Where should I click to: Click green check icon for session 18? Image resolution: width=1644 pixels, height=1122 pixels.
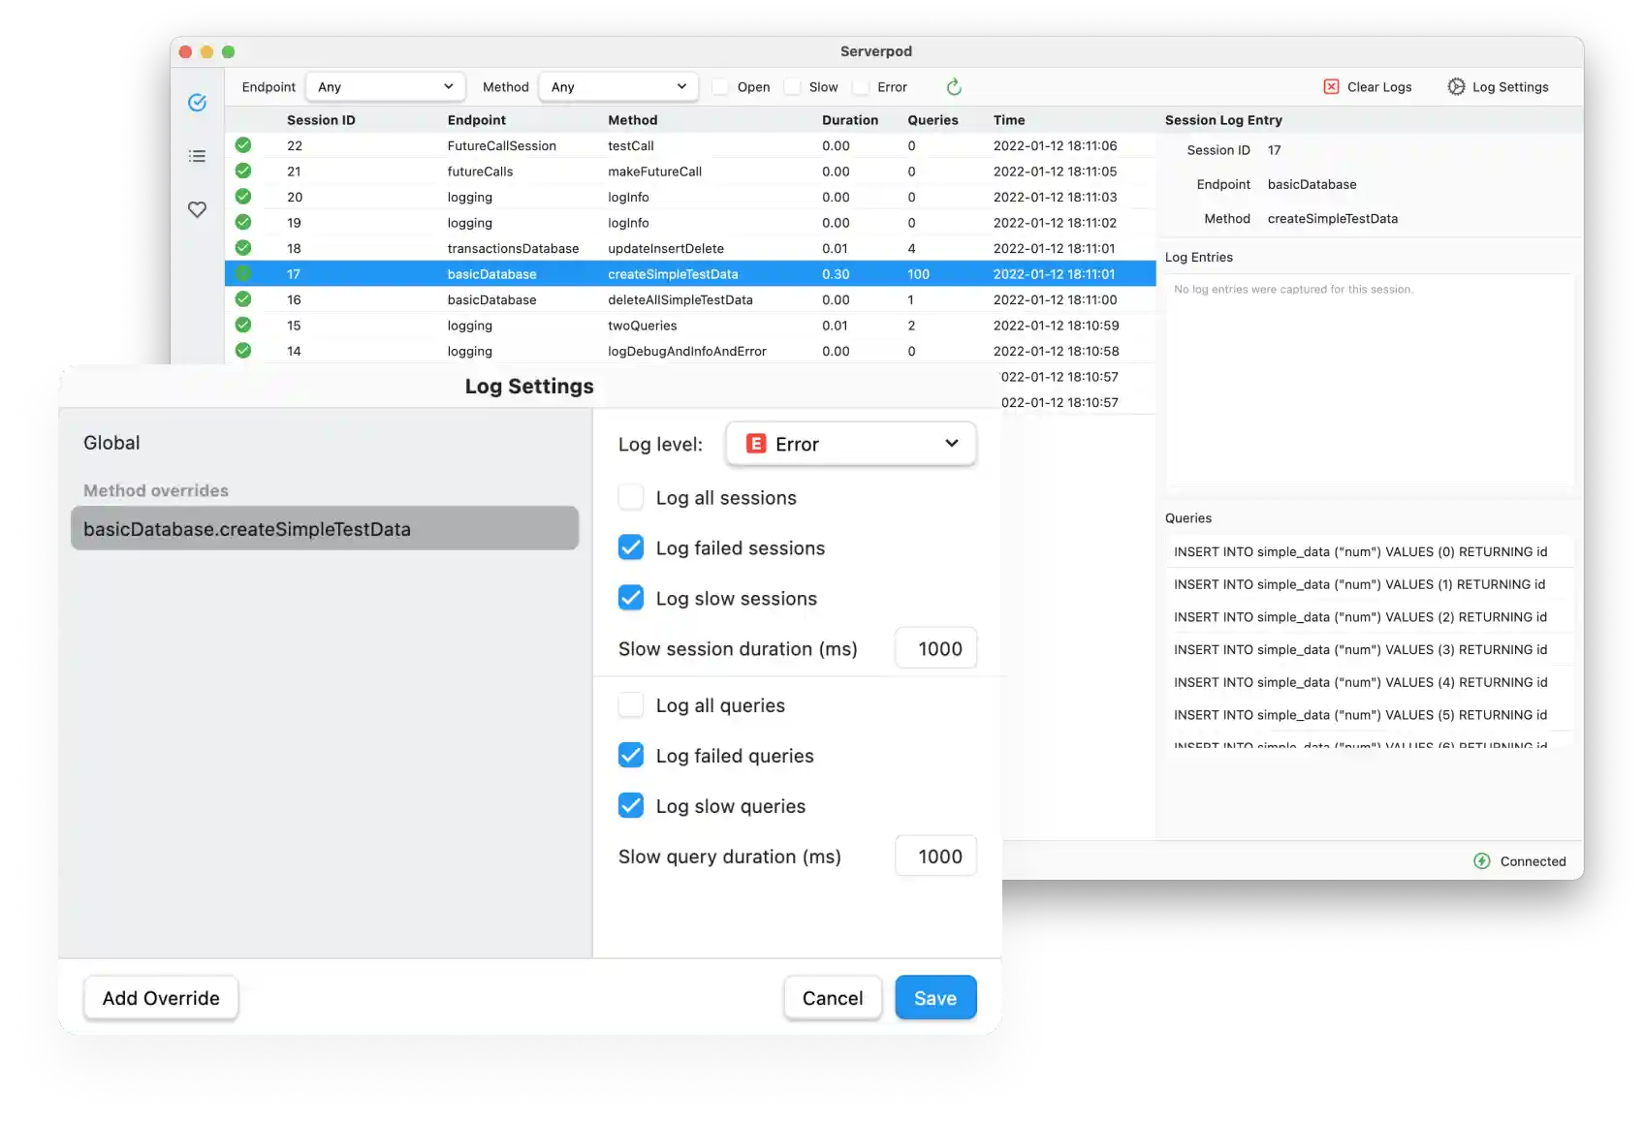click(x=243, y=248)
